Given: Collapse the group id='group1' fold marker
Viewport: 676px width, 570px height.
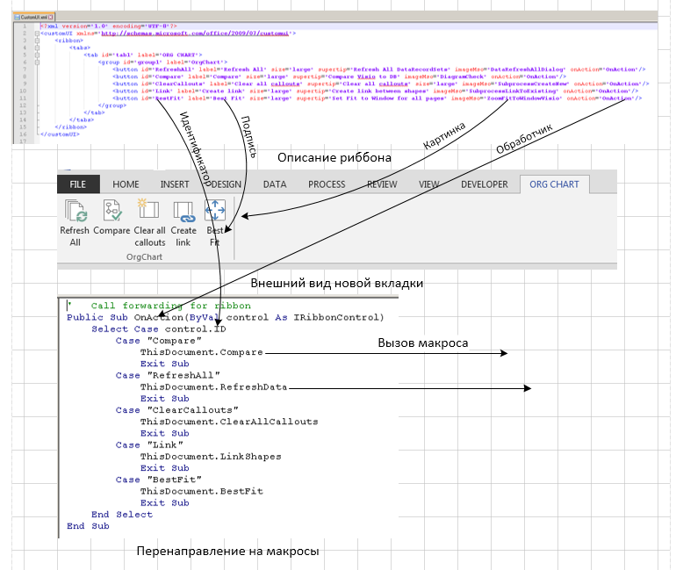Looking at the screenshot, I should [x=37, y=62].
